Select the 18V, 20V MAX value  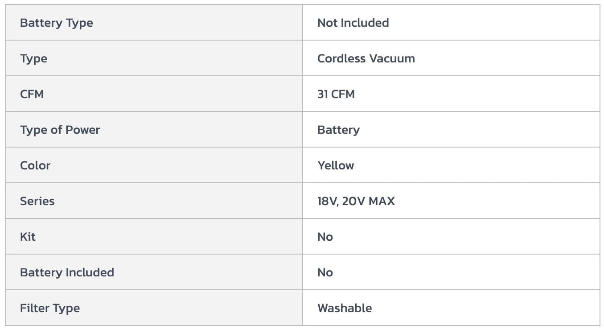pyautogui.click(x=356, y=201)
